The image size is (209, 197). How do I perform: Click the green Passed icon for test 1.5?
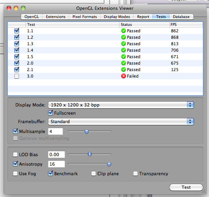(x=124, y=56)
